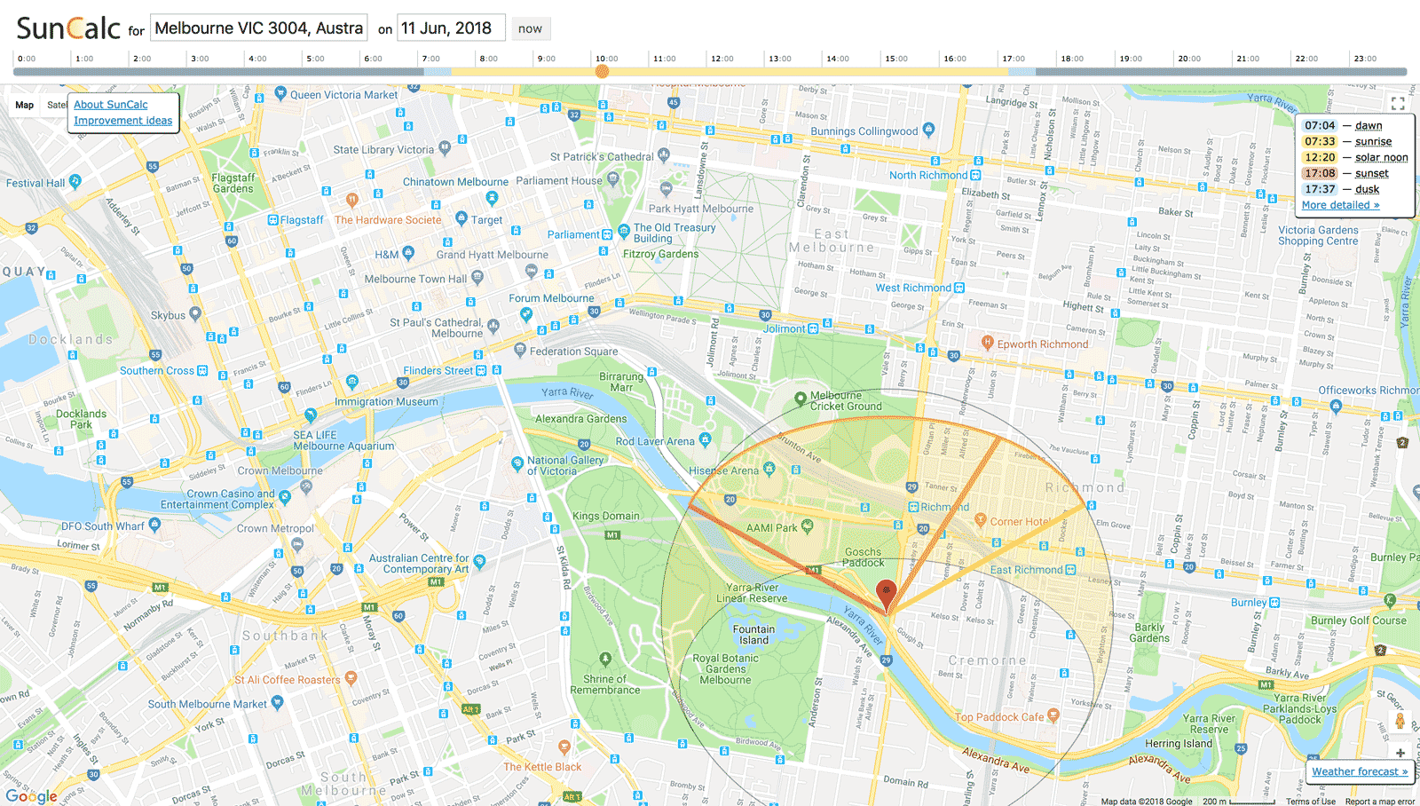Click the Queen Victoria Market pin icon
The image size is (1420, 806).
(280, 93)
